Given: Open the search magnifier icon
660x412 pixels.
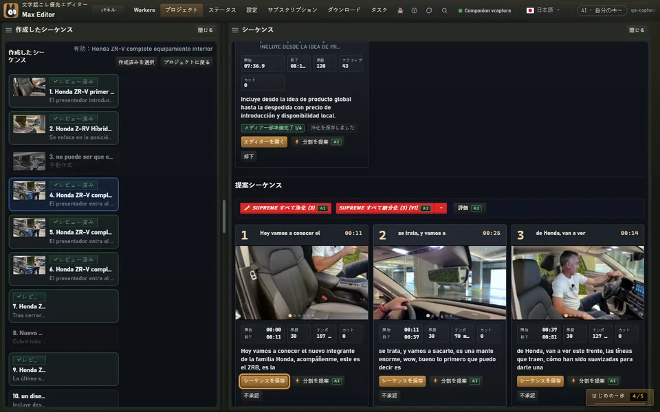Looking at the screenshot, I should pos(444,10).
